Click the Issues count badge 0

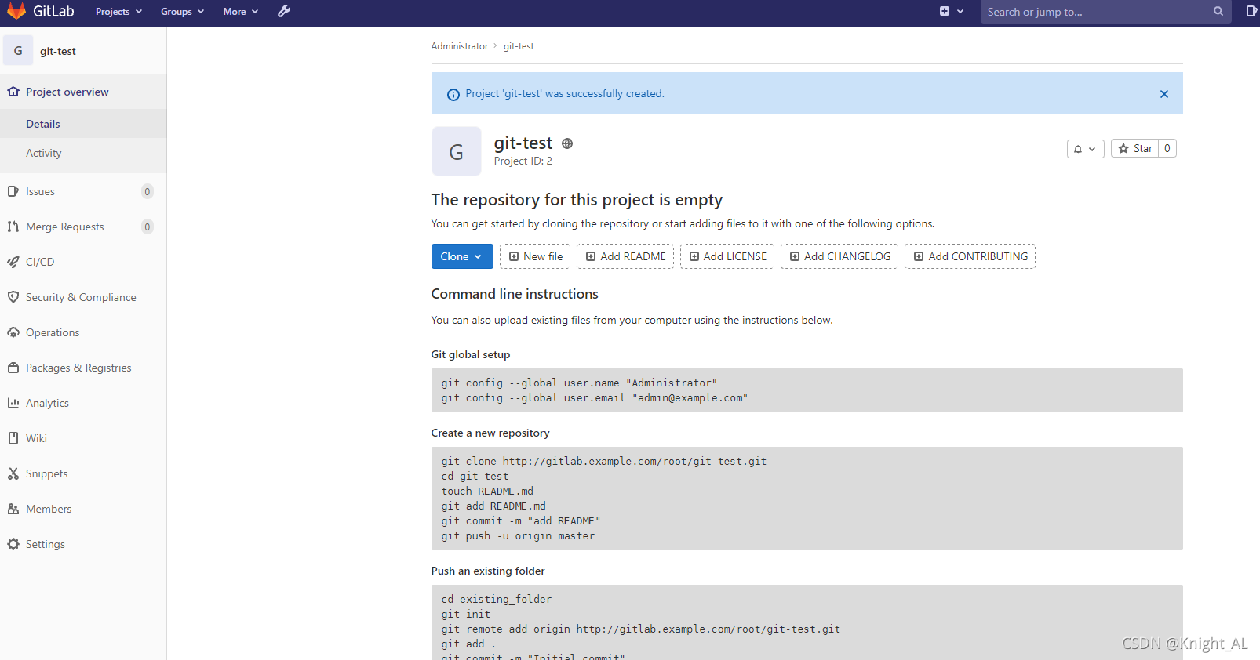[x=147, y=191]
